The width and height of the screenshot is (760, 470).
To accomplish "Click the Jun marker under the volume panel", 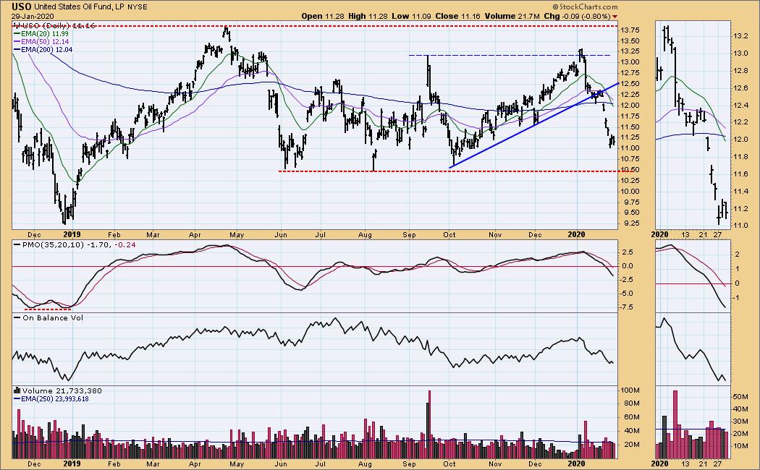I will [x=281, y=463].
